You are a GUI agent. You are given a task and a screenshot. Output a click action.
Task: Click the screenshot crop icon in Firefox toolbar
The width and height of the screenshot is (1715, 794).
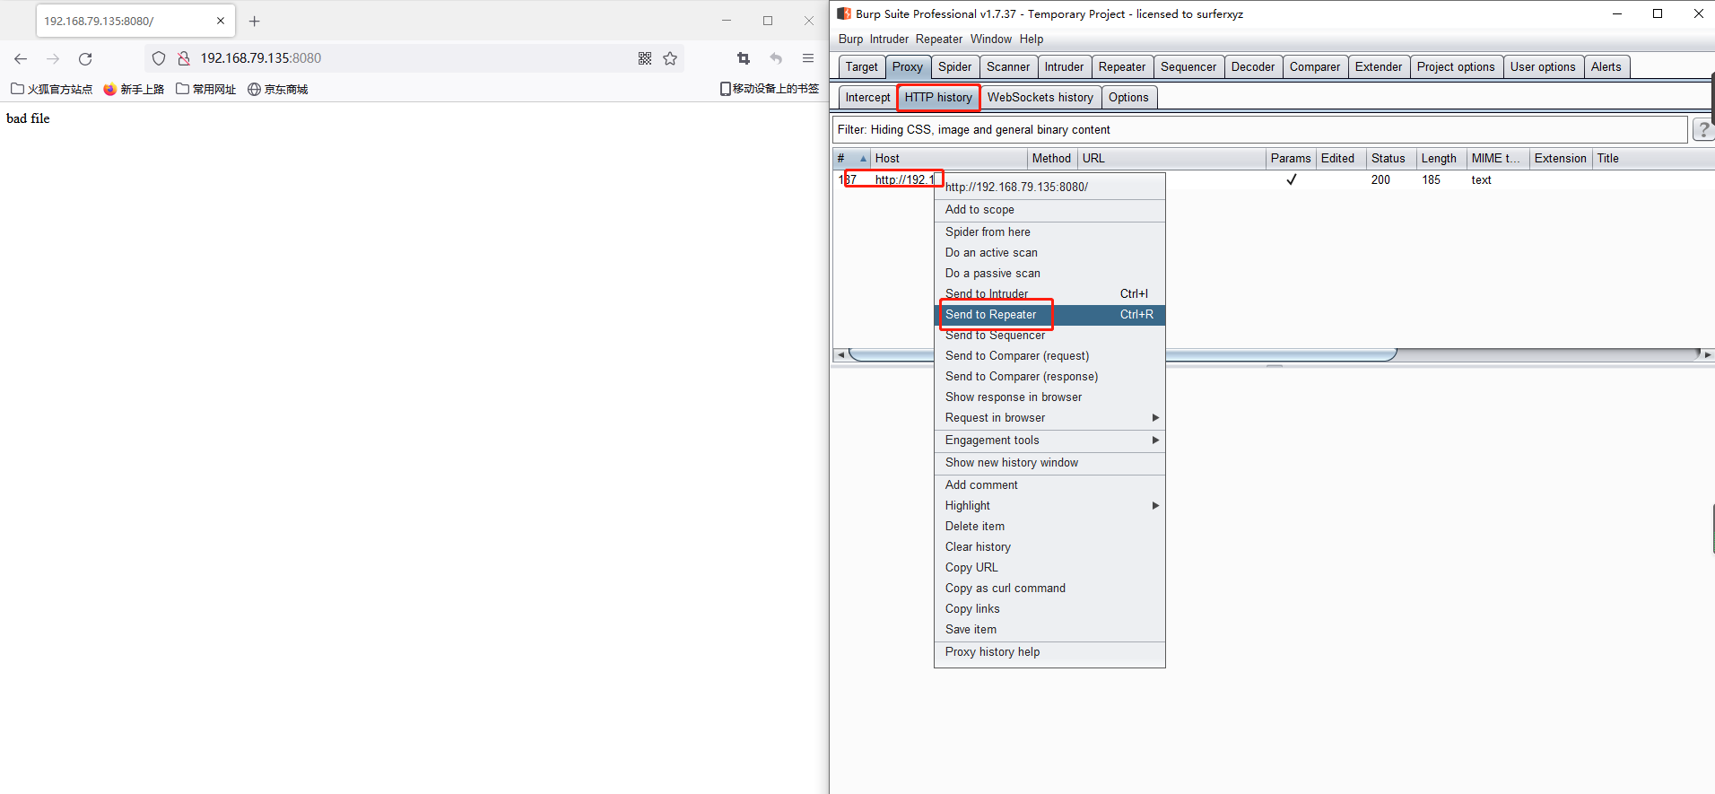pyautogui.click(x=744, y=58)
